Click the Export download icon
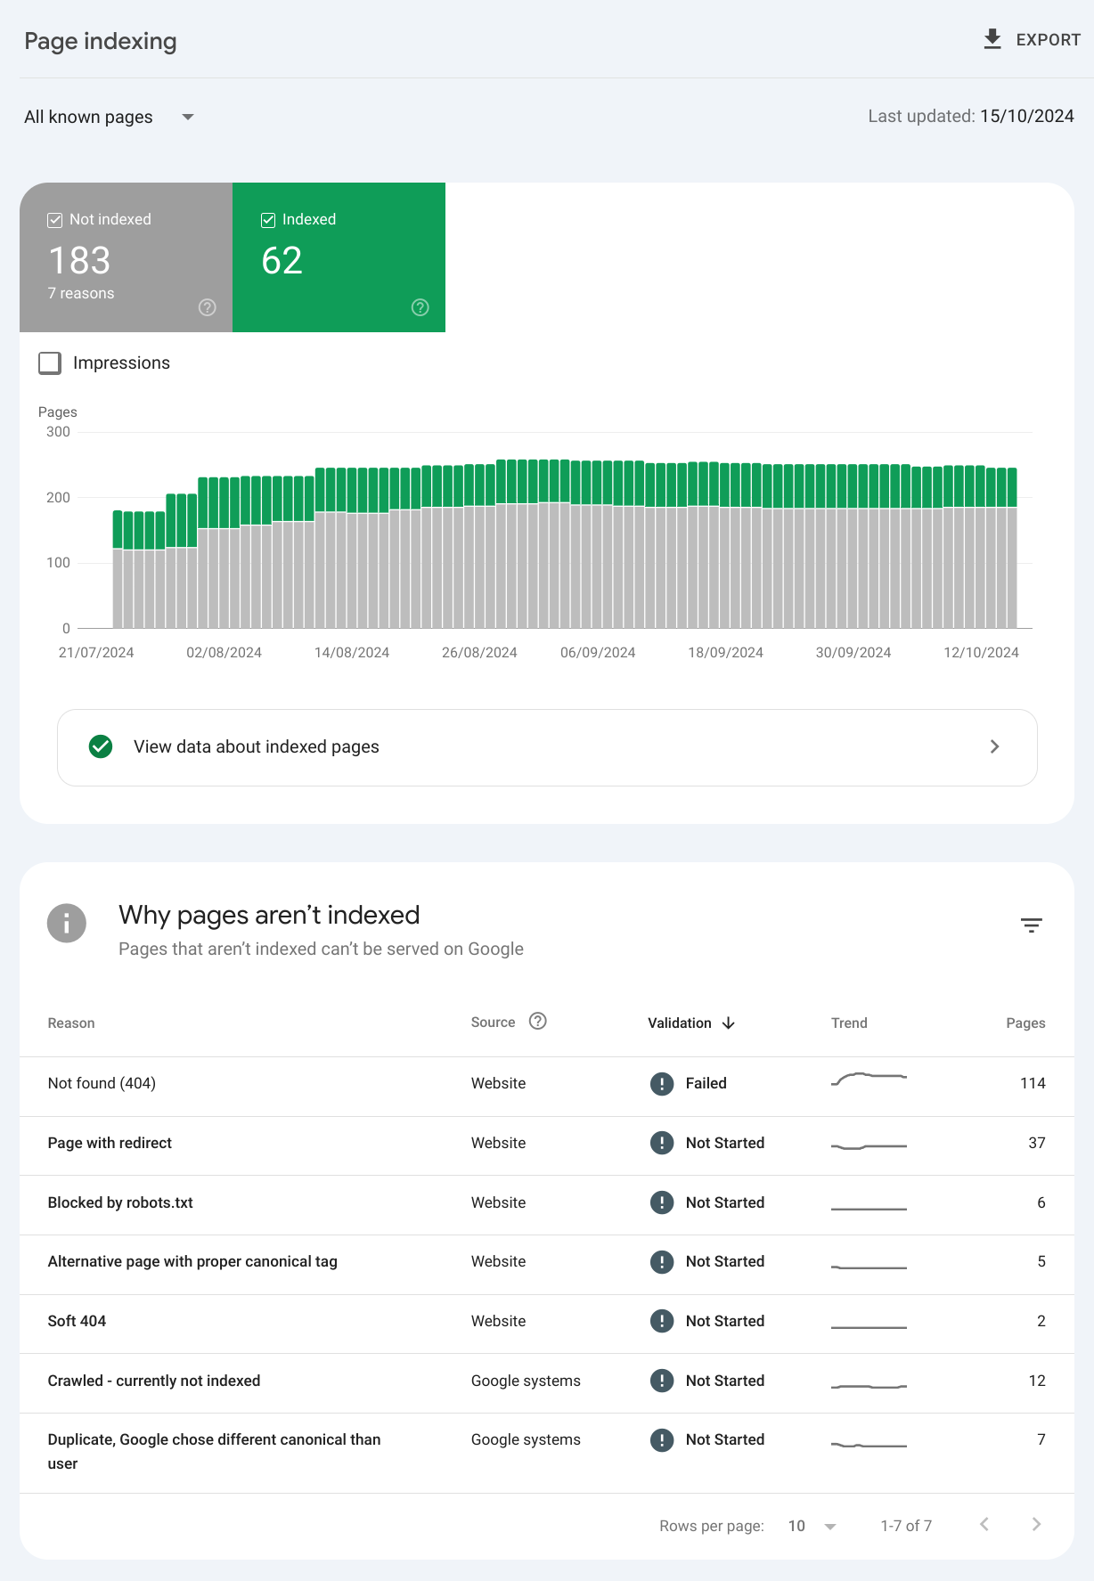Viewport: 1094px width, 1581px height. coord(992,39)
